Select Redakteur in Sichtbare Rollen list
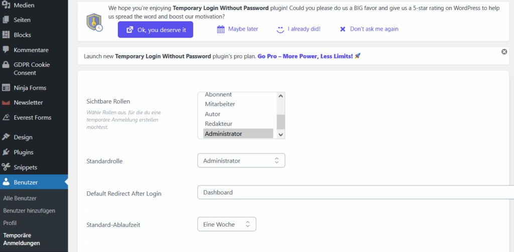 tap(218, 124)
